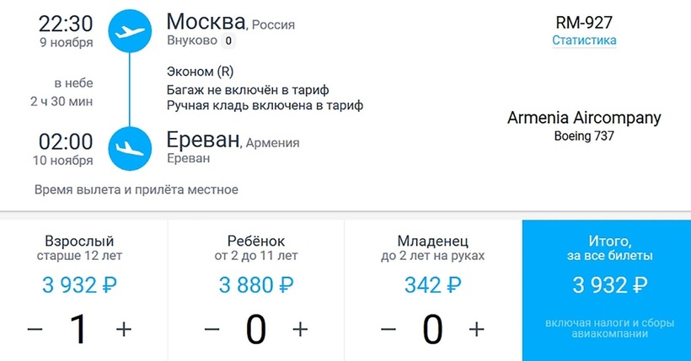Click the infant ticket price 342 ₽
The width and height of the screenshot is (691, 361).
point(432,285)
